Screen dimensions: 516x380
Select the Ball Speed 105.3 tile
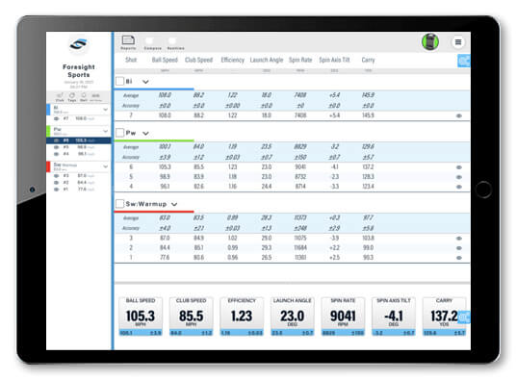141,317
